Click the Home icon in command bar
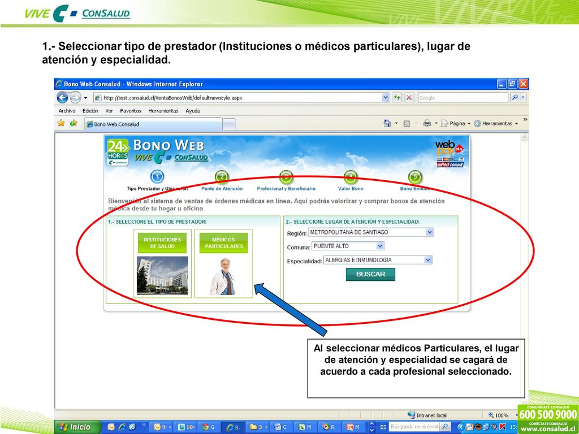Viewport: 579px width, 434px height. 387,123
